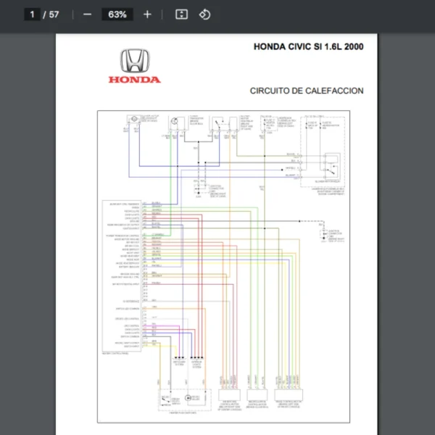The width and height of the screenshot is (435, 435).
Task: Click the zoom out minus icon
Action: (88, 14)
